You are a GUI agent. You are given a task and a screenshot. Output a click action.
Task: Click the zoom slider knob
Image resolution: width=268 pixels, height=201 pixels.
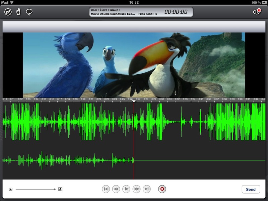[x=55, y=189]
